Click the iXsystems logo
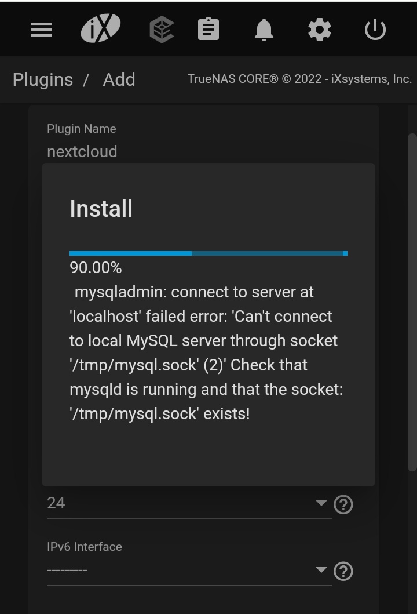Image resolution: width=417 pixels, height=614 pixels. [x=101, y=28]
